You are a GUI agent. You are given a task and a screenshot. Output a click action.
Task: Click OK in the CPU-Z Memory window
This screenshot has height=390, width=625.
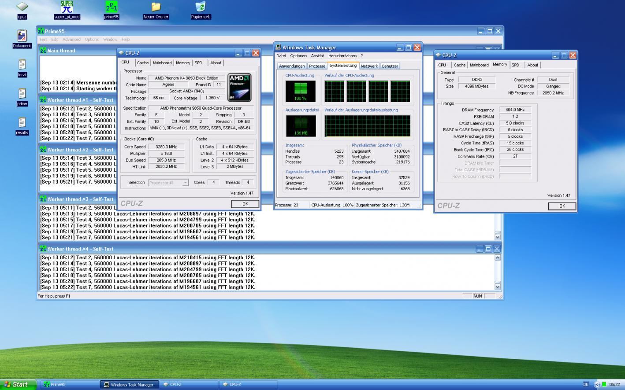click(x=562, y=206)
